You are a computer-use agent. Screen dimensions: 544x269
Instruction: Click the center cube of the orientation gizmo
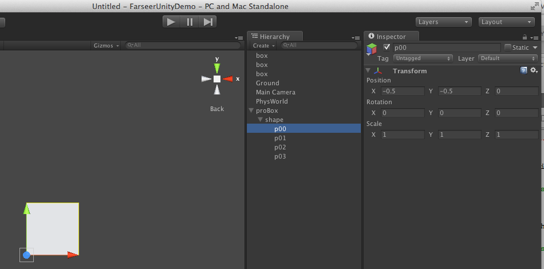point(217,79)
